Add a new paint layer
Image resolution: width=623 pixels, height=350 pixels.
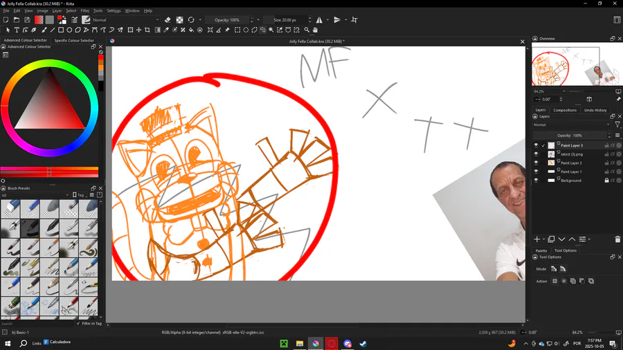tap(536, 239)
